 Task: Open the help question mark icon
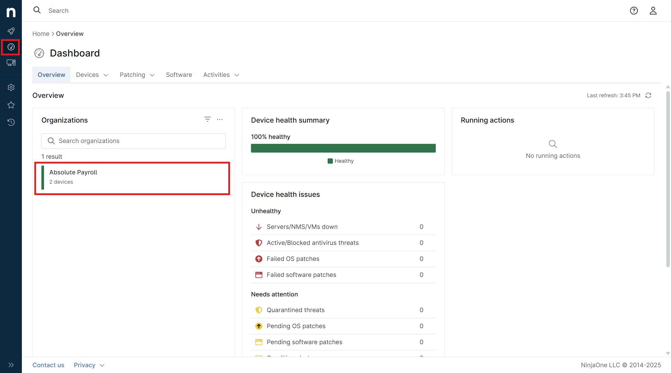(634, 11)
